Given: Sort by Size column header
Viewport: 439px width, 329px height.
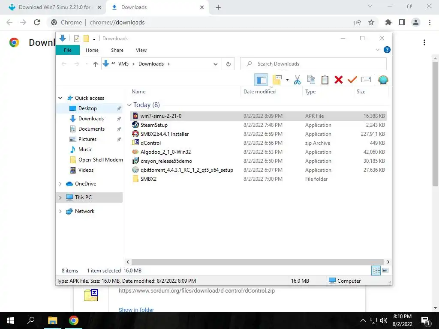Looking at the screenshot, I should pos(371,92).
